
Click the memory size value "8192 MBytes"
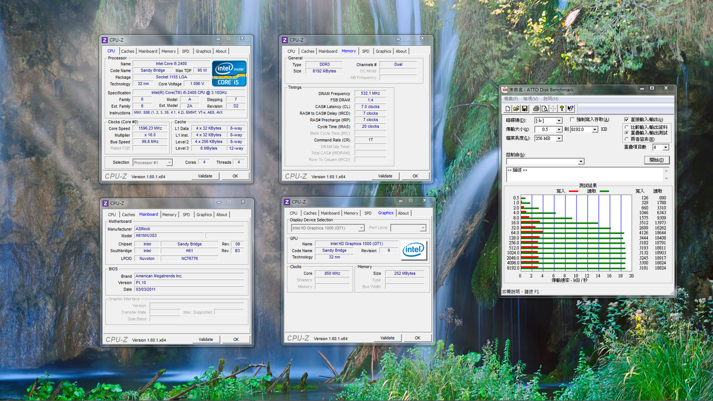click(x=324, y=71)
